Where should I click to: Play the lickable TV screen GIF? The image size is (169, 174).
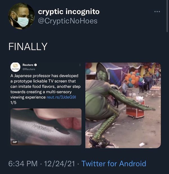tap(46, 127)
